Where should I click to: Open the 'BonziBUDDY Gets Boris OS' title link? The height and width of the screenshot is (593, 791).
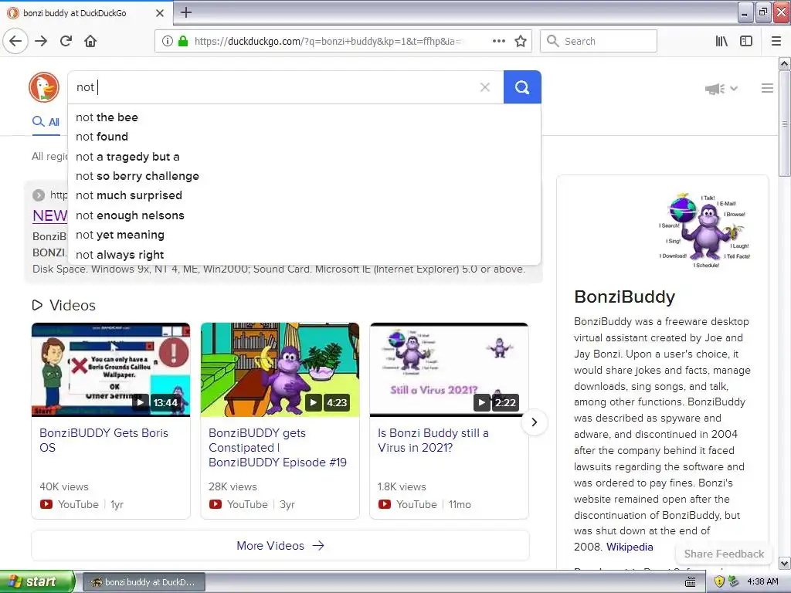pos(104,440)
